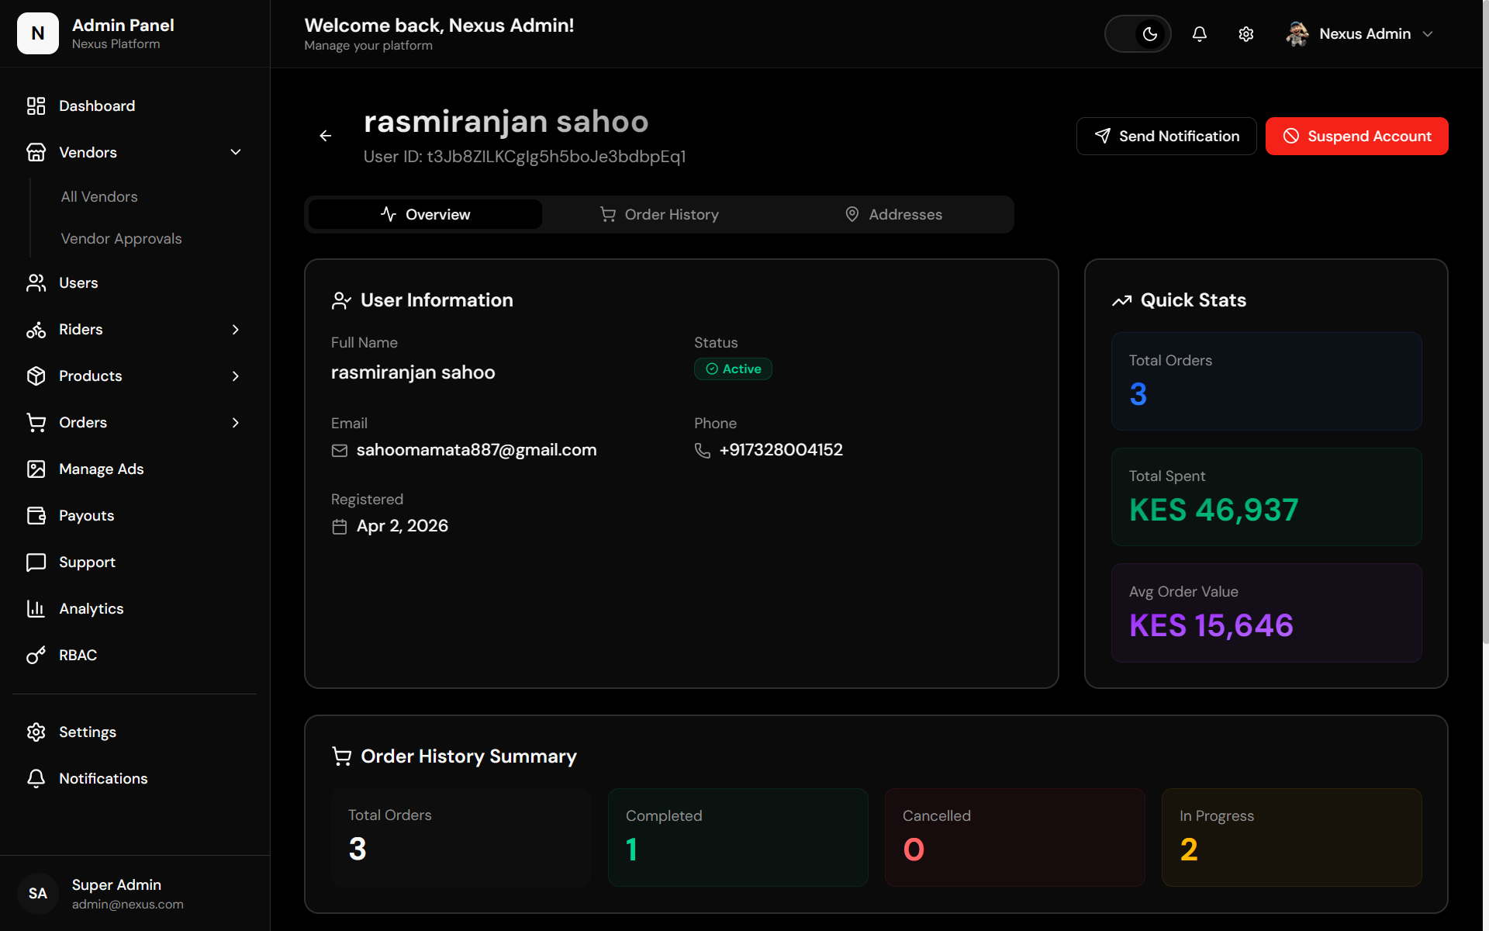The image size is (1489, 931).
Task: Expand the Riders submenu chevron
Action: click(236, 330)
